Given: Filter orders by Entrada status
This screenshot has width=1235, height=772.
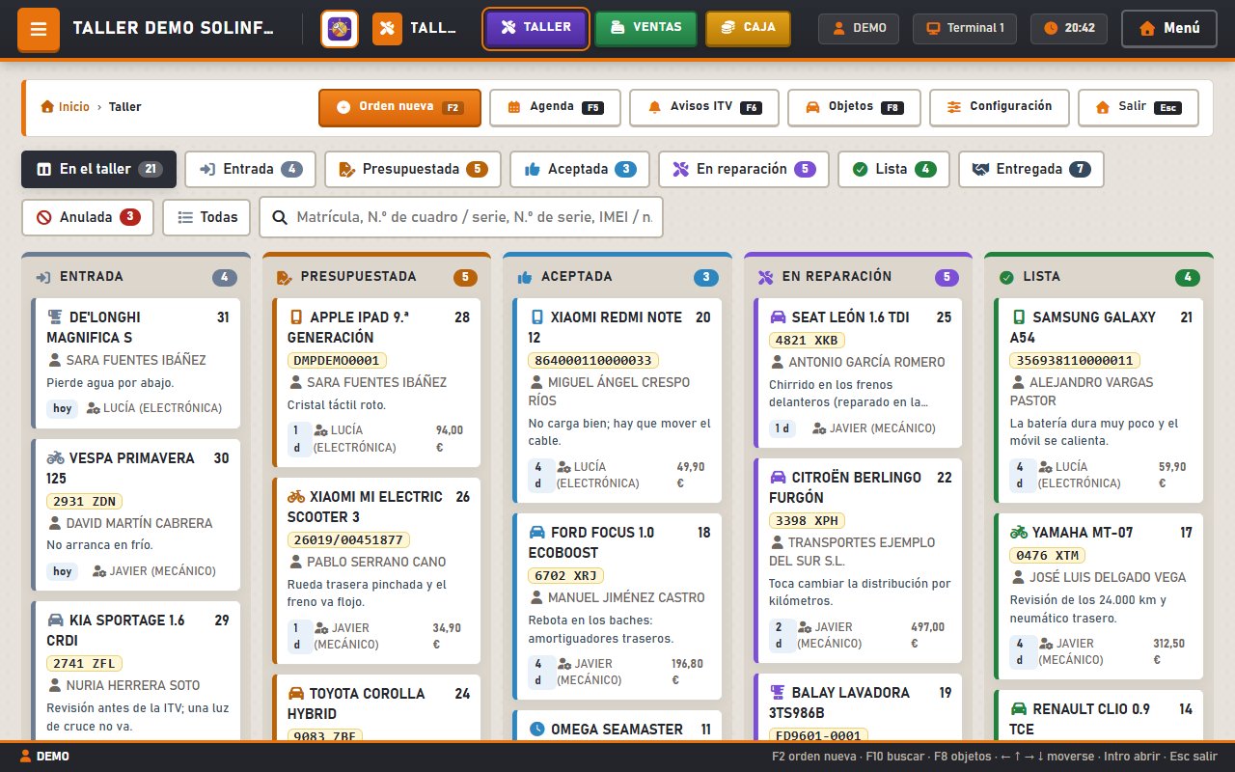Looking at the screenshot, I should click(x=250, y=169).
